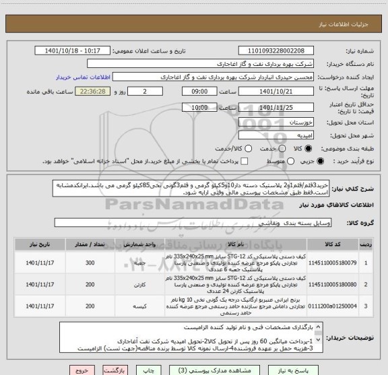388x375 pixels.
Task: Click the response deadline time 09:00 field
Action: 199,92
